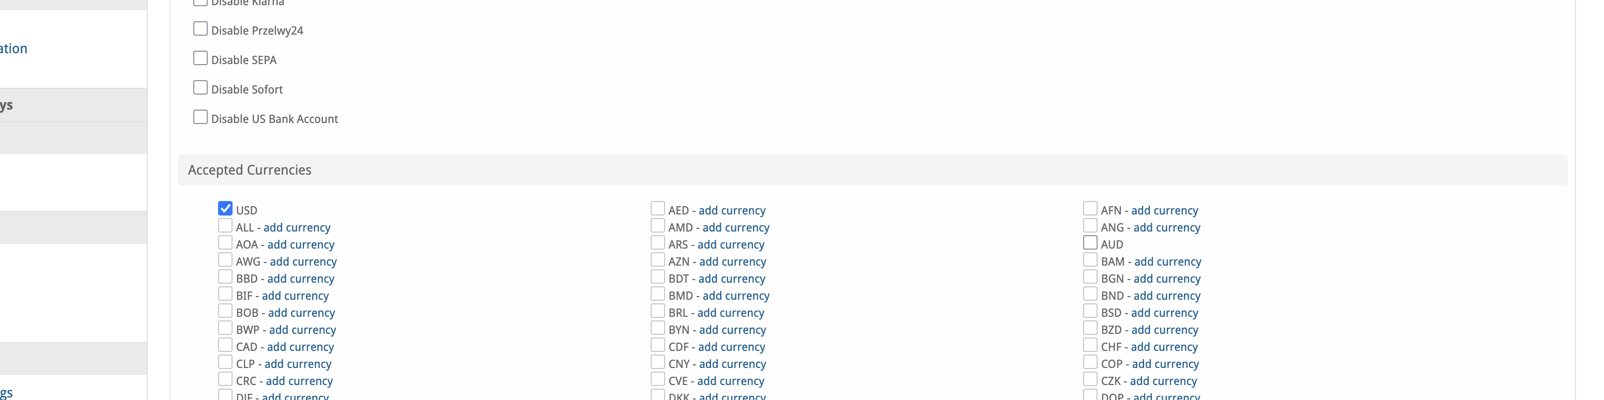
Task: Tick the Disable Sofort checkbox
Action: 200,87
